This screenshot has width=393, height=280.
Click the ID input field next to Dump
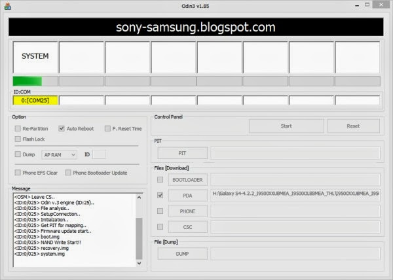tap(99, 154)
